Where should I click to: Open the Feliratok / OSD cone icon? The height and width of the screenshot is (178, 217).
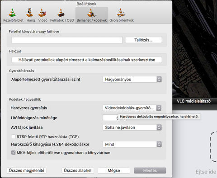point(61,13)
